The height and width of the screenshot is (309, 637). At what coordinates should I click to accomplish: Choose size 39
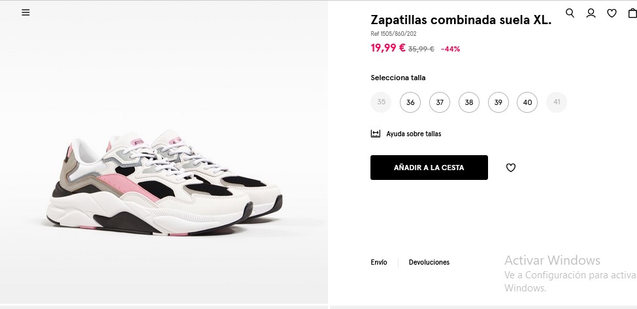pos(498,102)
